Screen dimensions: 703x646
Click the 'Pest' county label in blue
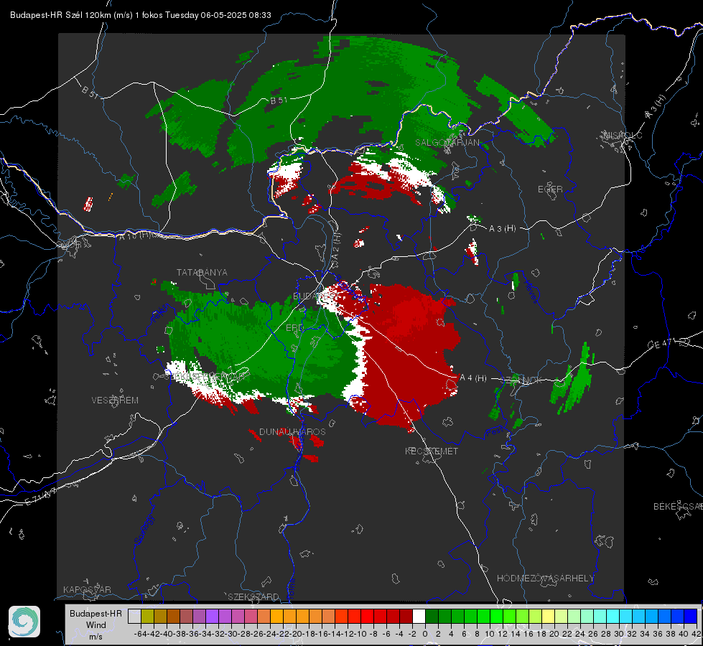coord(495,432)
